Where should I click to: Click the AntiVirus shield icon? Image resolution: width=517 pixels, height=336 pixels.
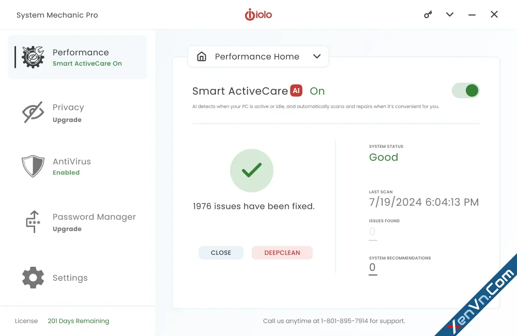(33, 166)
